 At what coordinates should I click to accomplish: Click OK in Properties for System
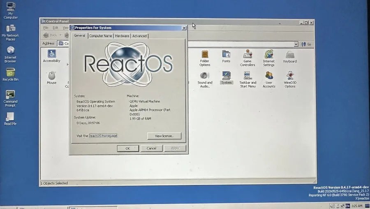(x=128, y=148)
